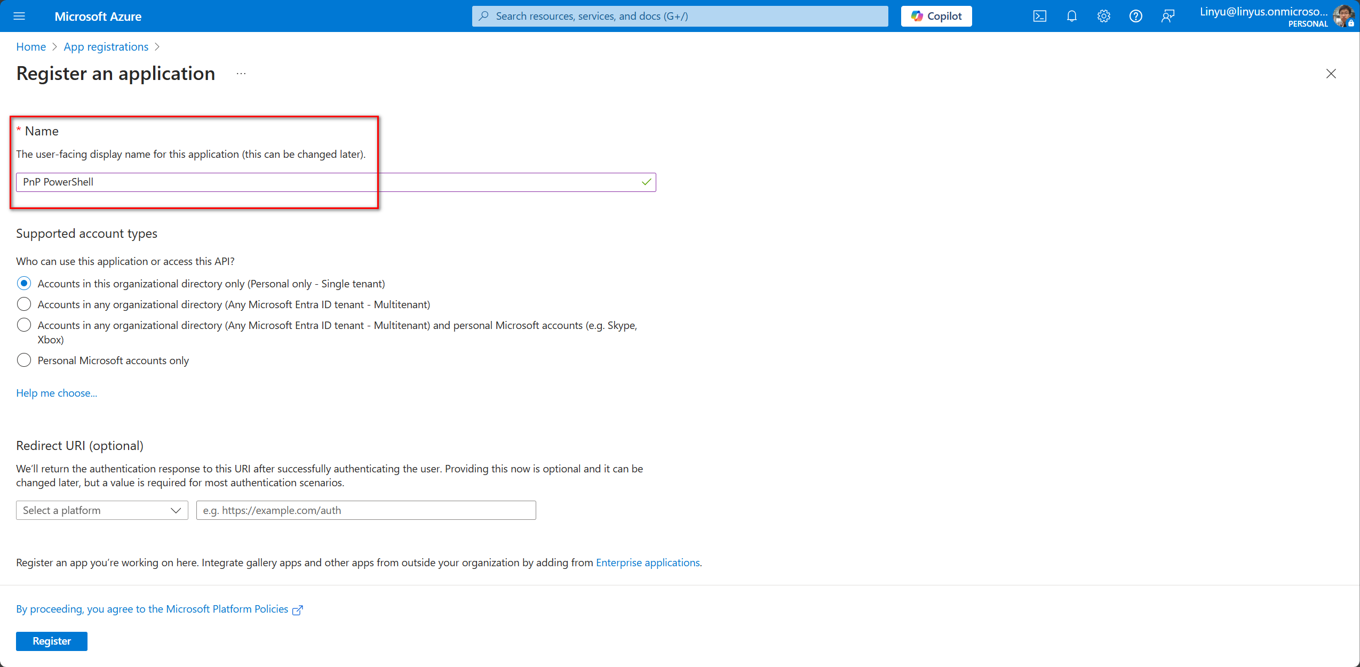The image size is (1360, 667).
Task: Select single tenant account type option
Action: pos(23,283)
